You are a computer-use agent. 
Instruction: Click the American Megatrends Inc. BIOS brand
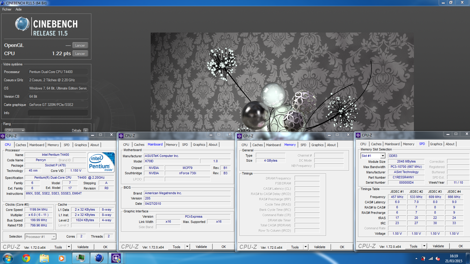point(187,193)
